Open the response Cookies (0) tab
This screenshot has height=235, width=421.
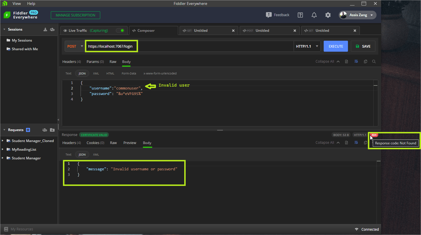click(x=96, y=143)
